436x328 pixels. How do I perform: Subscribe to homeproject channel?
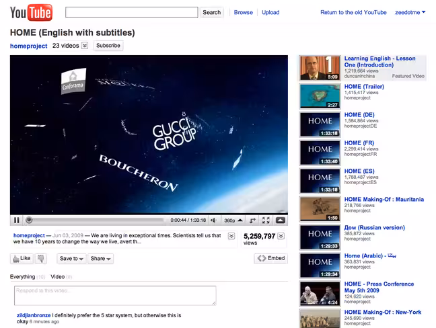pyautogui.click(x=108, y=46)
